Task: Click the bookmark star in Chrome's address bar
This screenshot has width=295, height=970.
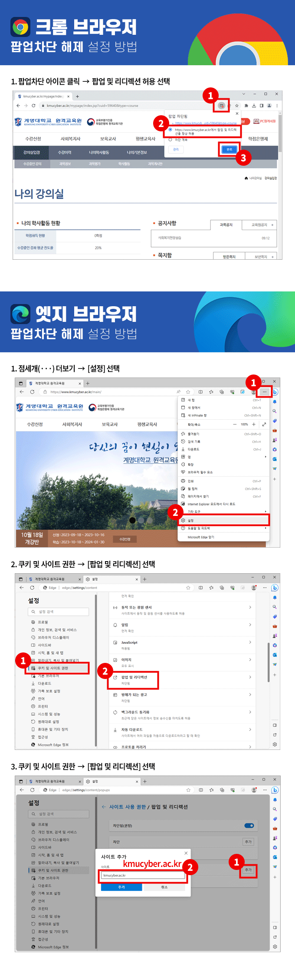Action: tap(237, 106)
